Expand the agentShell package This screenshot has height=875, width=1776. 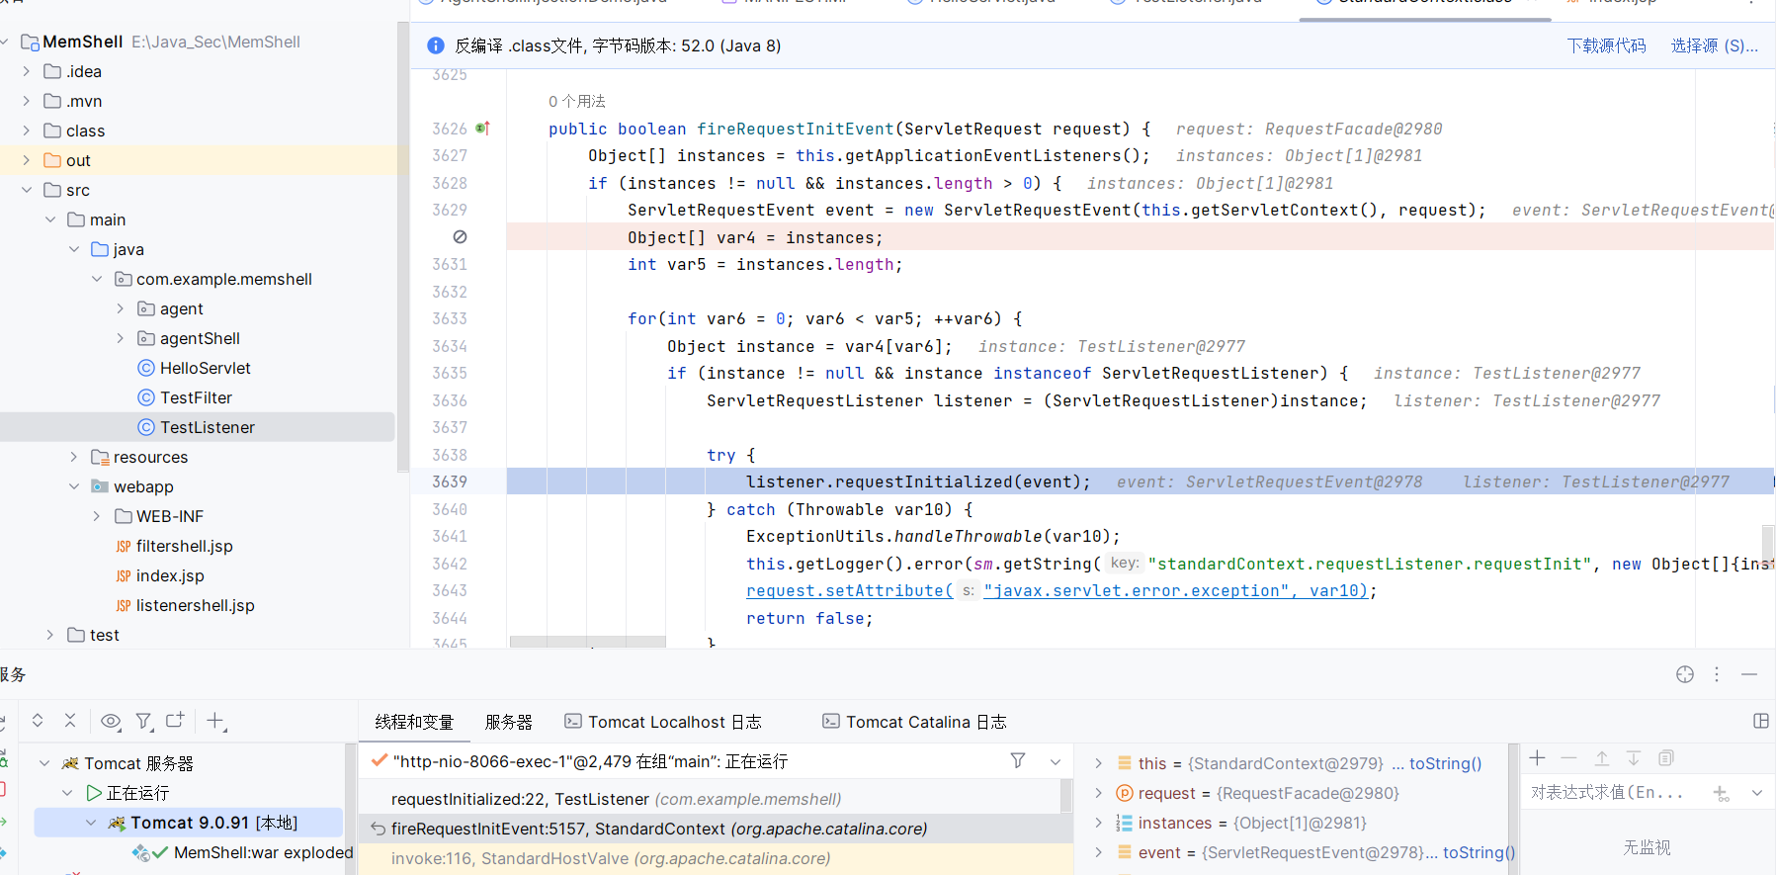click(121, 338)
